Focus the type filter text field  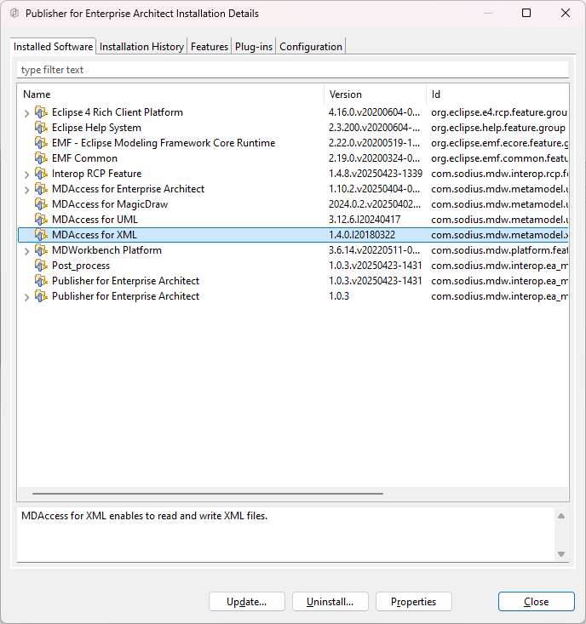point(292,70)
